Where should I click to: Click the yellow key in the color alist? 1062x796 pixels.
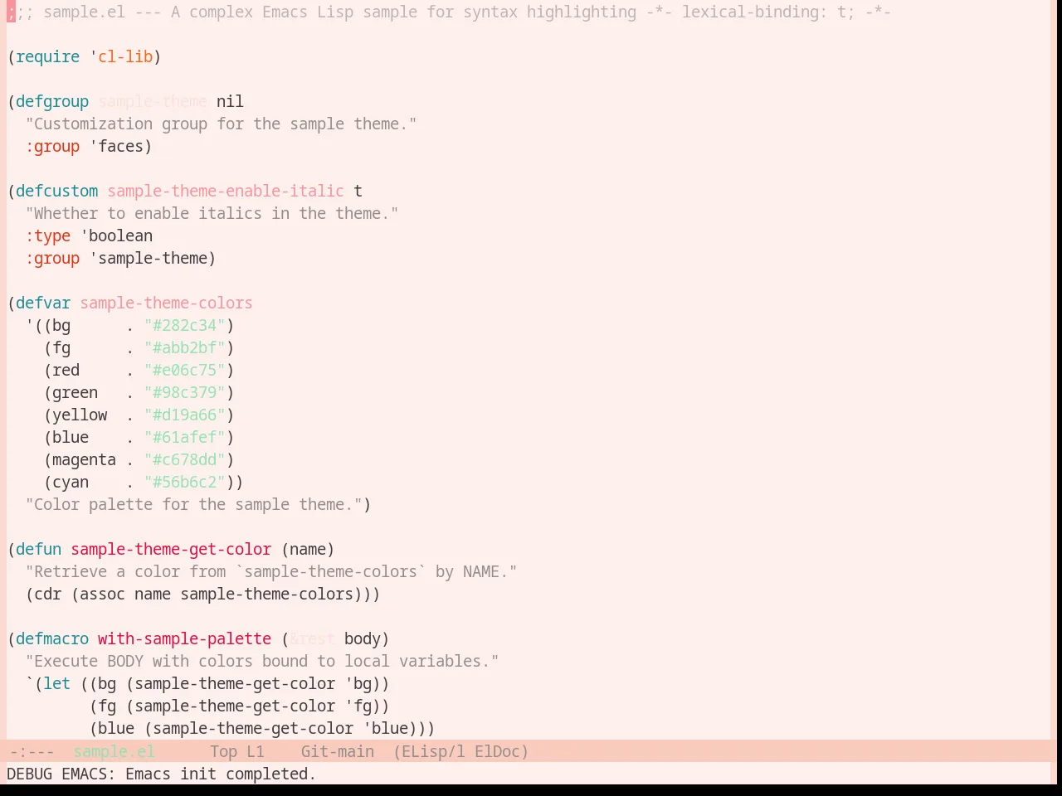[x=80, y=415]
